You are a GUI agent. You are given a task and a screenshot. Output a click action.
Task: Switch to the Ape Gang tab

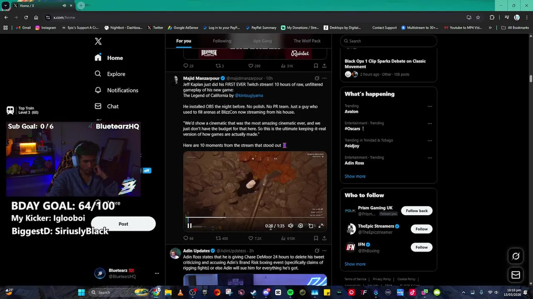(x=262, y=41)
